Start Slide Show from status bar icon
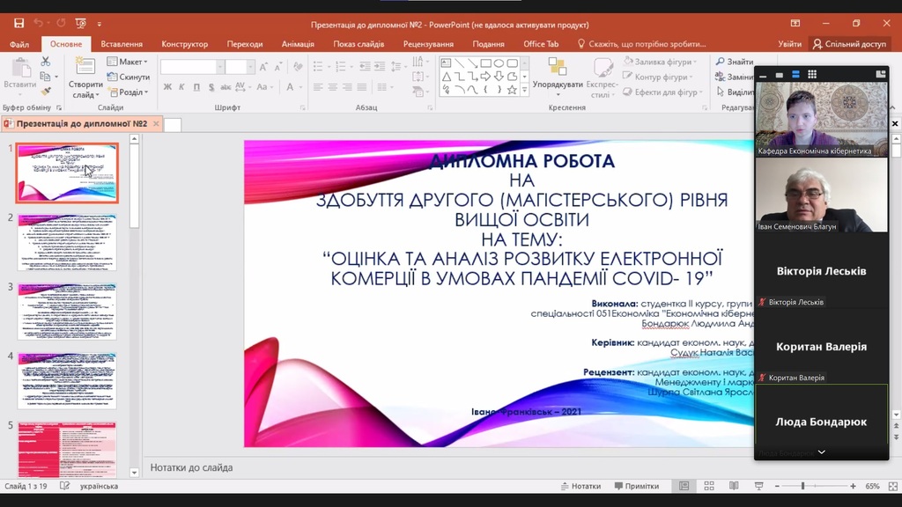This screenshot has height=507, width=902. click(758, 486)
